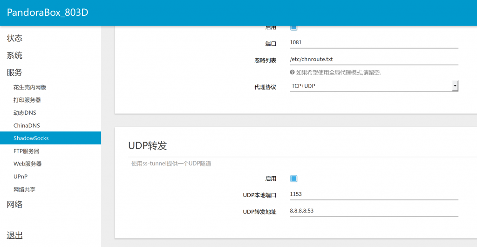The height and width of the screenshot is (247, 477).
Task: Open Web服务器 service page
Action: pyautogui.click(x=27, y=164)
